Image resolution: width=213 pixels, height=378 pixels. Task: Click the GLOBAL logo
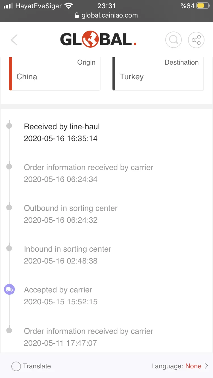(98, 40)
